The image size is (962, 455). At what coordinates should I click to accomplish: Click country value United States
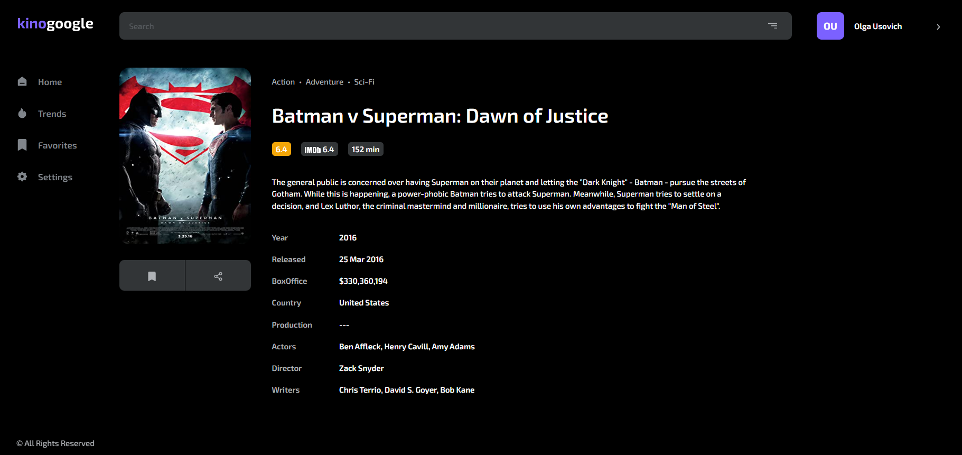(364, 303)
